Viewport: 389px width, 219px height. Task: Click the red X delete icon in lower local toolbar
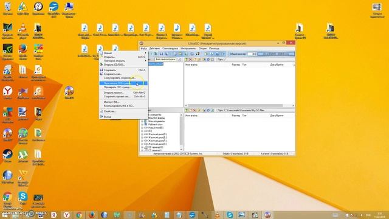pyautogui.click(x=194, y=110)
